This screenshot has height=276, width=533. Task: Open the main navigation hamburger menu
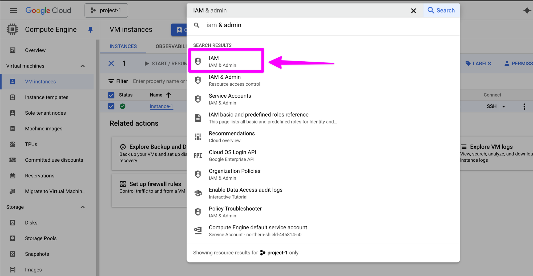click(x=13, y=10)
